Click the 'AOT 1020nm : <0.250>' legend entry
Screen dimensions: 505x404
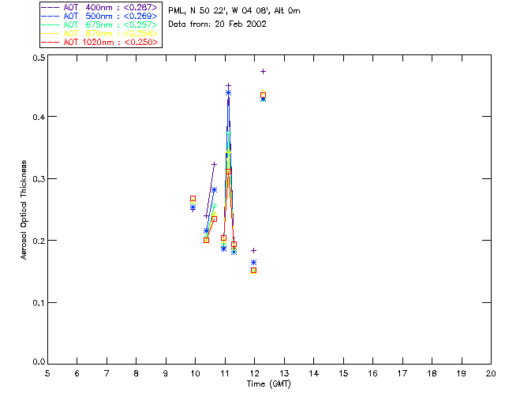click(100, 42)
